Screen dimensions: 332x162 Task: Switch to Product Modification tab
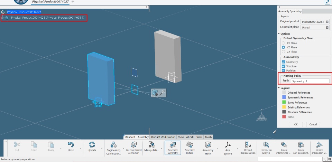tap(163, 137)
